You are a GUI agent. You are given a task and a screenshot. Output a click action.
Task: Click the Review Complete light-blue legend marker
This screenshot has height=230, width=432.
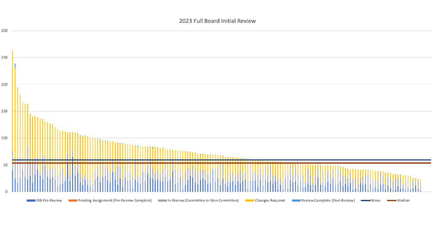click(x=297, y=200)
